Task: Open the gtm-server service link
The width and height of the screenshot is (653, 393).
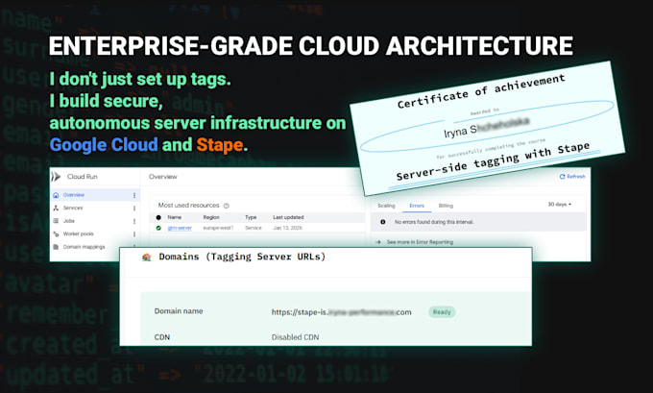Action: tap(180, 228)
